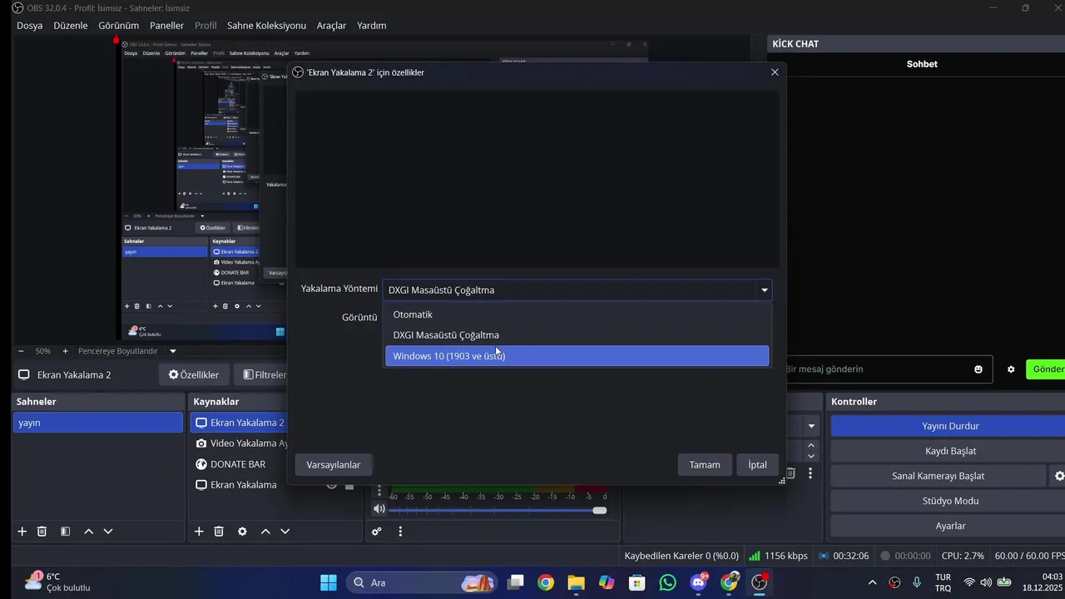Close the Ekran Yakalama 2 properties dialog
This screenshot has height=599, width=1065.
(x=775, y=72)
